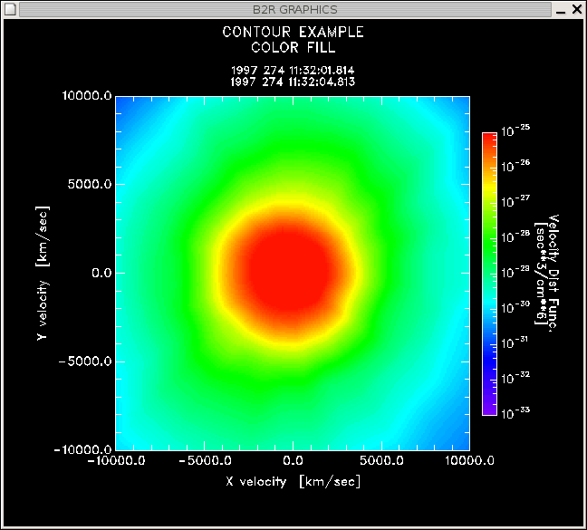
Task: Open the window menu icon in title bar
Action: 10,9
